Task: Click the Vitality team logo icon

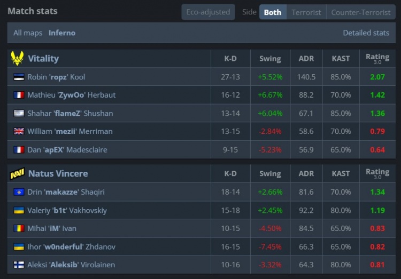Action: click(x=17, y=58)
